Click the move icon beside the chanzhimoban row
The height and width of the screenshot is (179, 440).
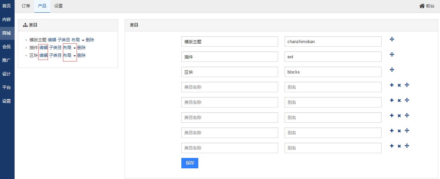[x=392, y=39]
